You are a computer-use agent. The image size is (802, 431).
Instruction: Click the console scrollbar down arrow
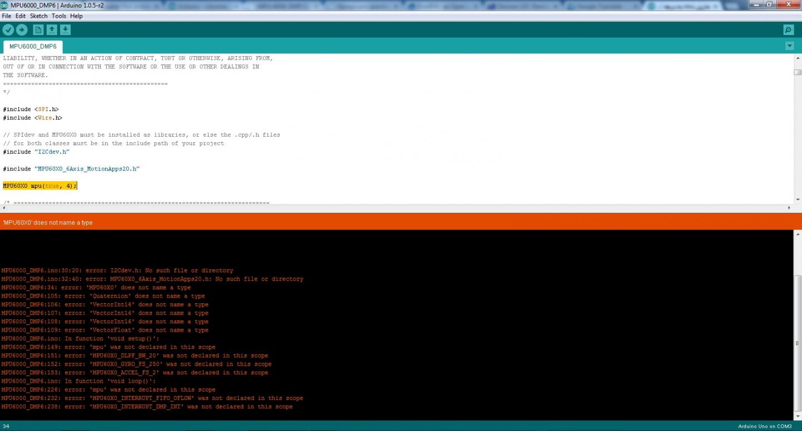(798, 417)
